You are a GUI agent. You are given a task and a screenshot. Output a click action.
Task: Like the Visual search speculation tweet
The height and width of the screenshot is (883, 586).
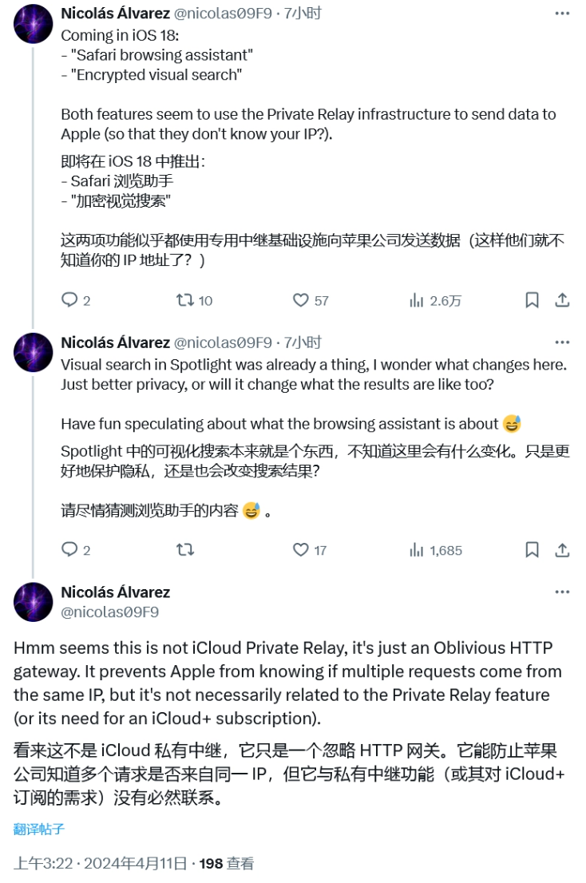point(299,550)
